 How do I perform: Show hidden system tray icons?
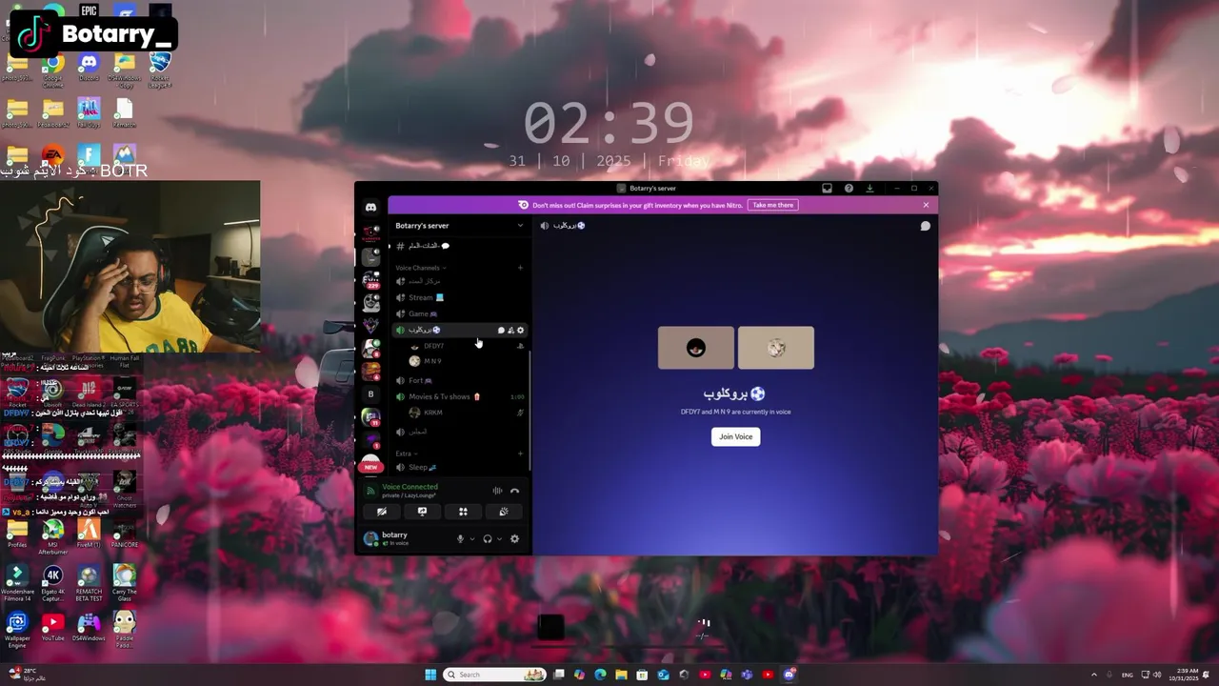1093,675
